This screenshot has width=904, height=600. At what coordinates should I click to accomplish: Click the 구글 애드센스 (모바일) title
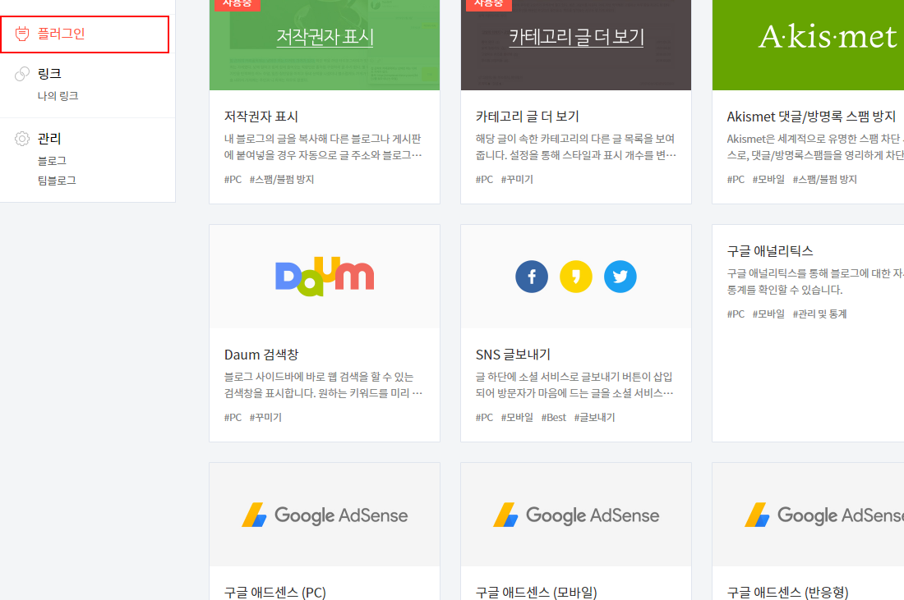pos(536,593)
